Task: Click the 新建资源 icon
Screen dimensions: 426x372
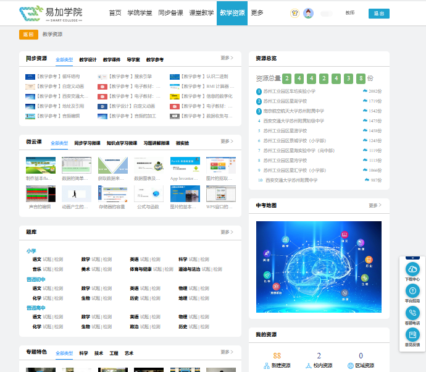Action: tap(267, 366)
